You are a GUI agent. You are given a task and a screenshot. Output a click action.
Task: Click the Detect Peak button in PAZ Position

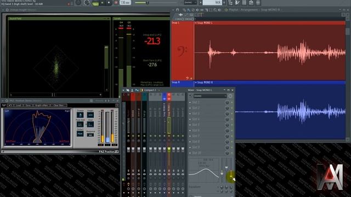click(80, 134)
